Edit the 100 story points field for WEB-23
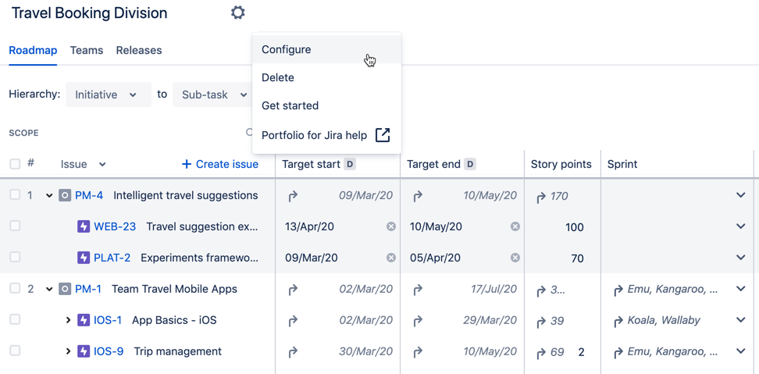Image resolution: width=759 pixels, height=374 pixels. [x=562, y=227]
